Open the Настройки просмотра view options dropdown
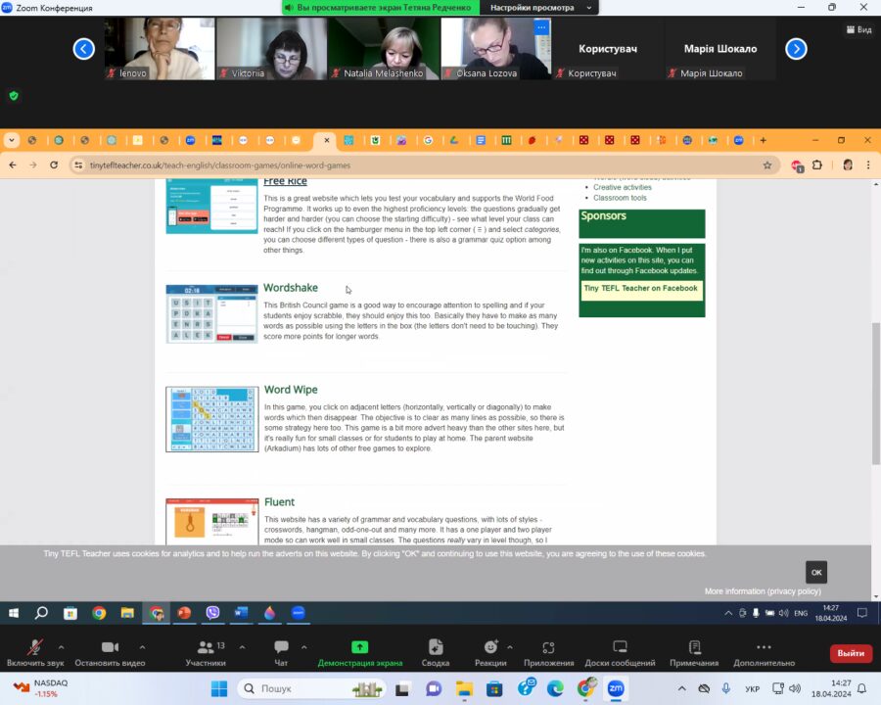The height and width of the screenshot is (705, 881). [x=540, y=7]
